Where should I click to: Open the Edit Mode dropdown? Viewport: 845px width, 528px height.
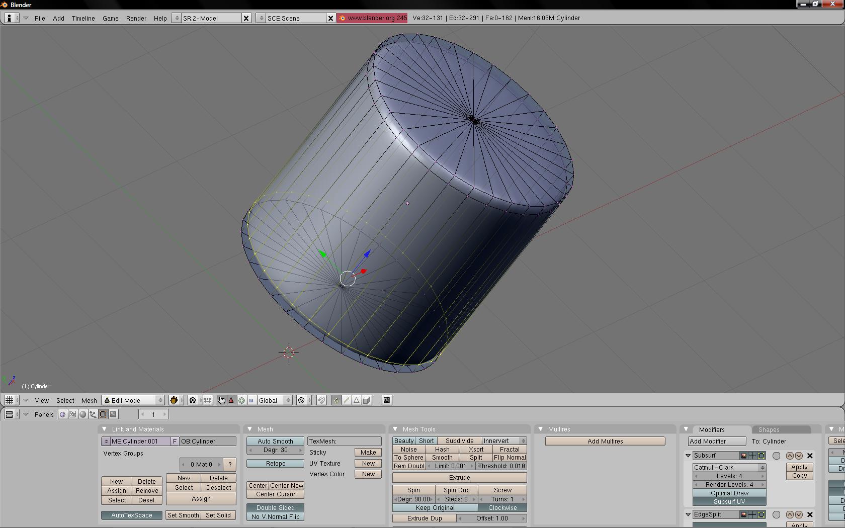click(x=134, y=400)
